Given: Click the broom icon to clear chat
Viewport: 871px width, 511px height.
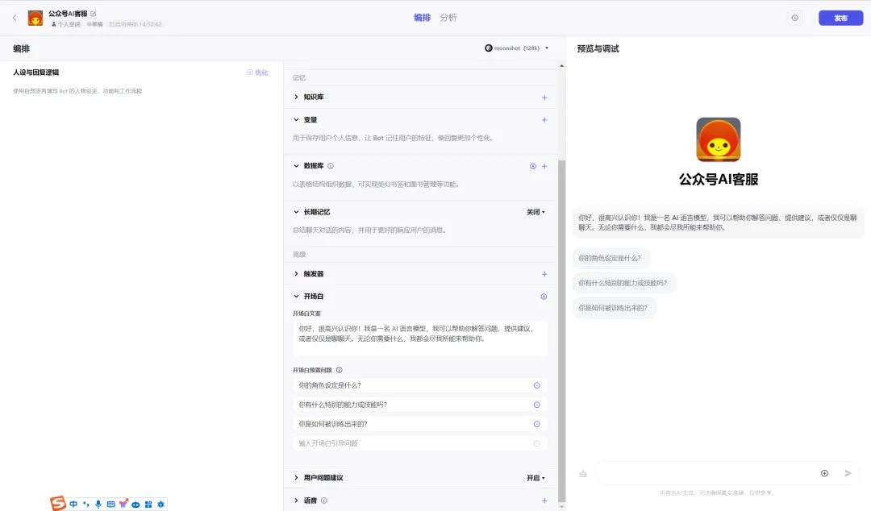Looking at the screenshot, I should (x=583, y=474).
